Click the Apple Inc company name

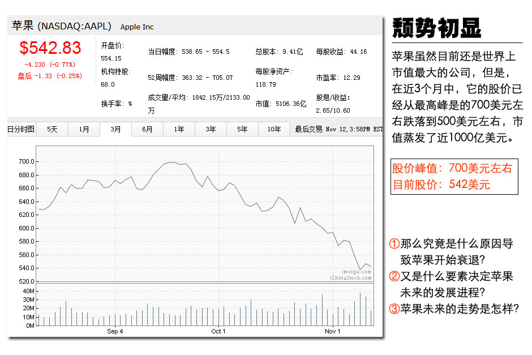[137, 27]
